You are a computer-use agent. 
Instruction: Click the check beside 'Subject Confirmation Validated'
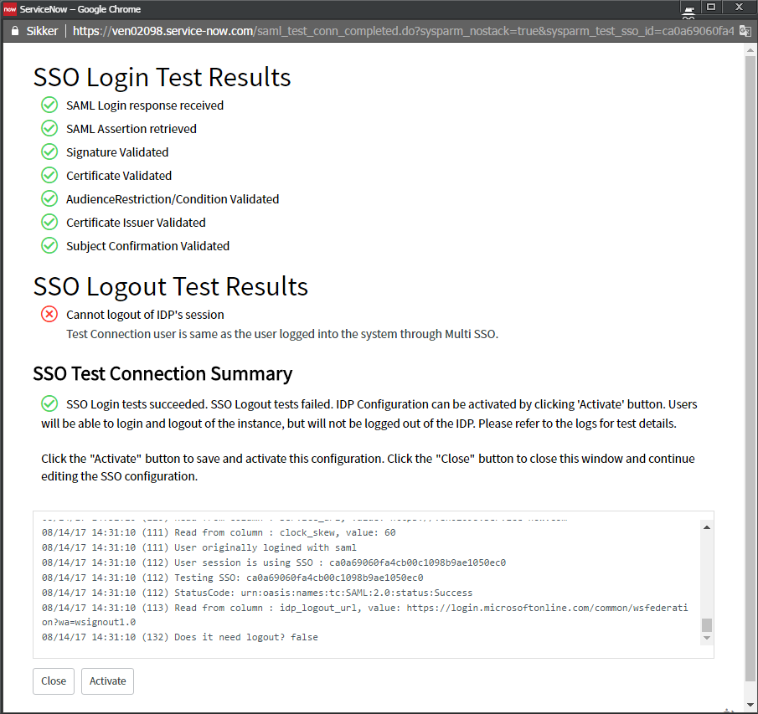pos(49,245)
